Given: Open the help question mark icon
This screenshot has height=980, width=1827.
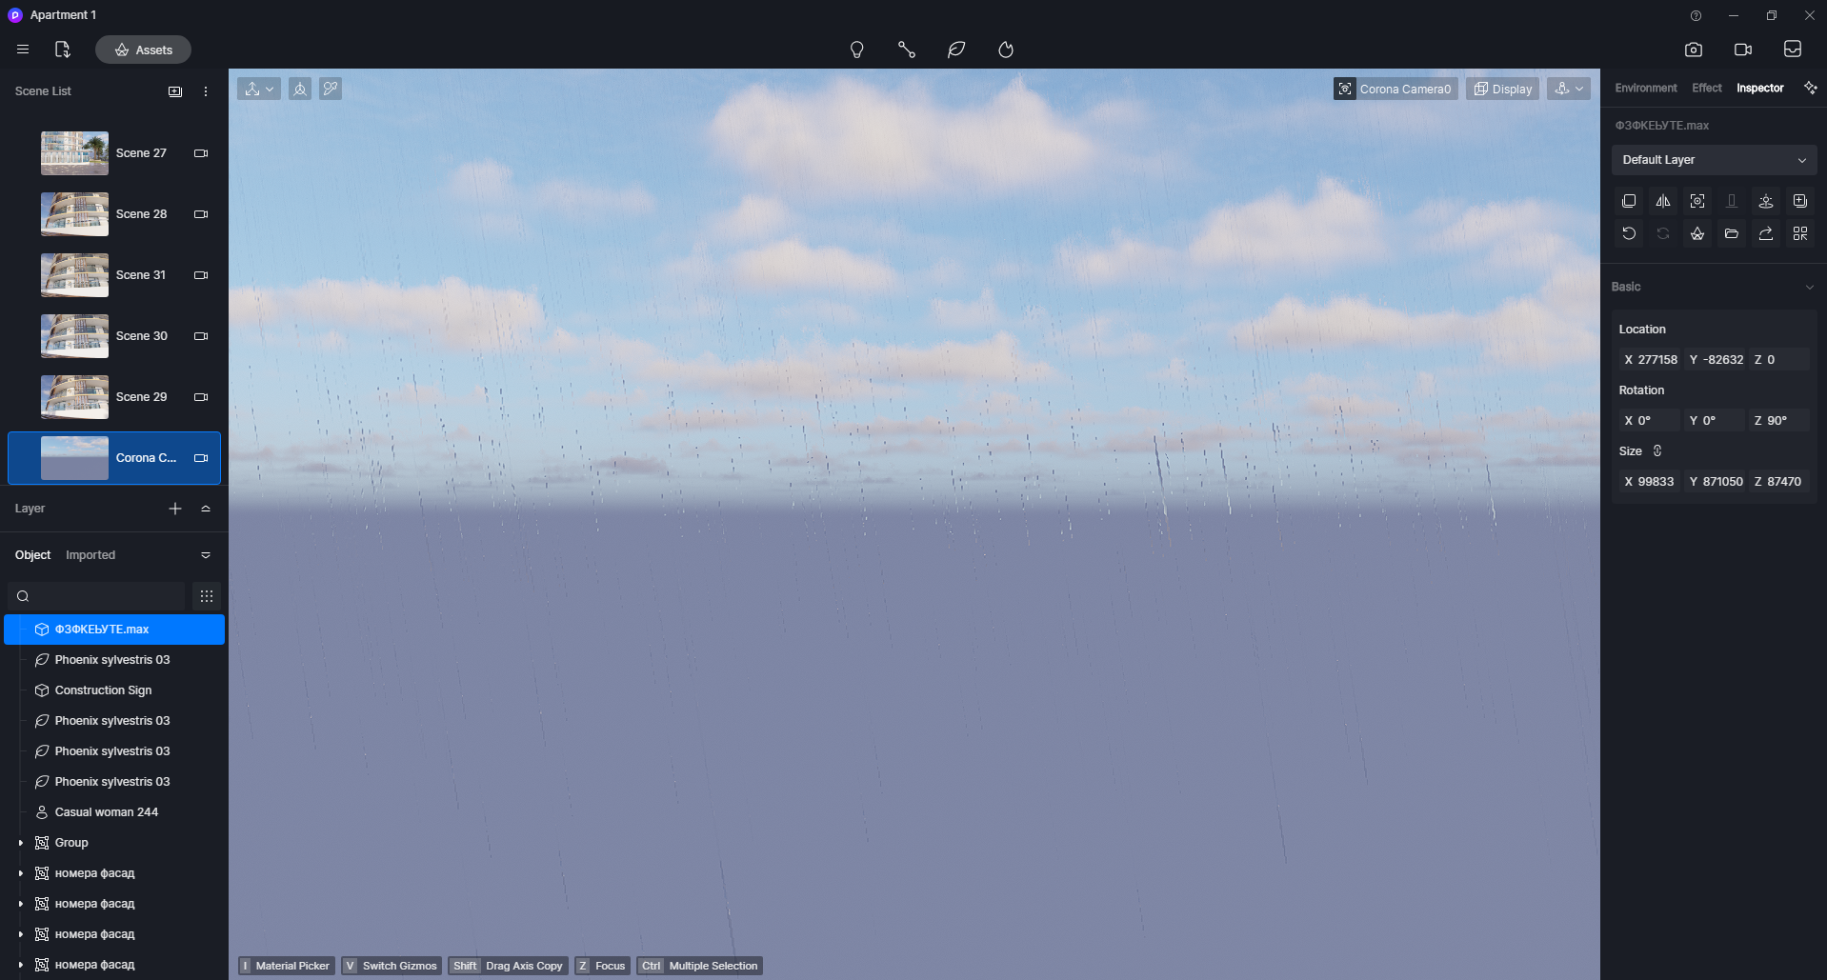Looking at the screenshot, I should pyautogui.click(x=1696, y=15).
